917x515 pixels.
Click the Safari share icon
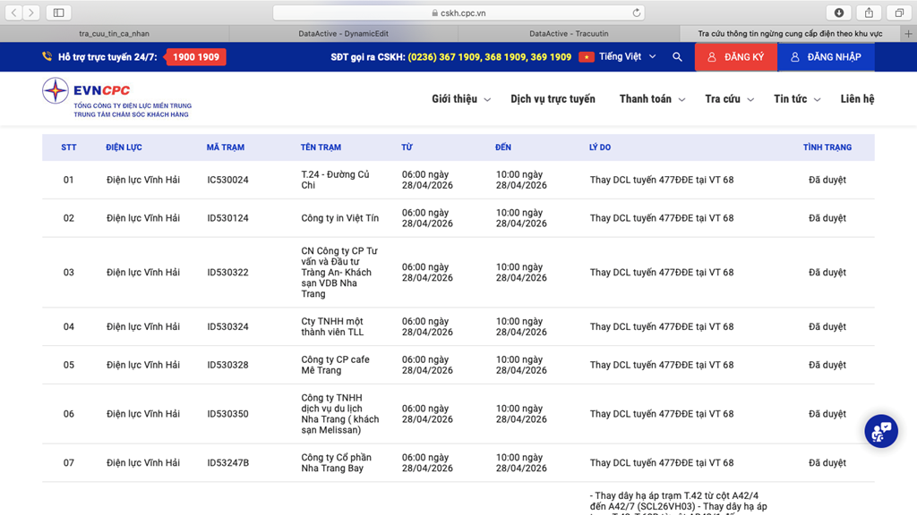pyautogui.click(x=869, y=13)
